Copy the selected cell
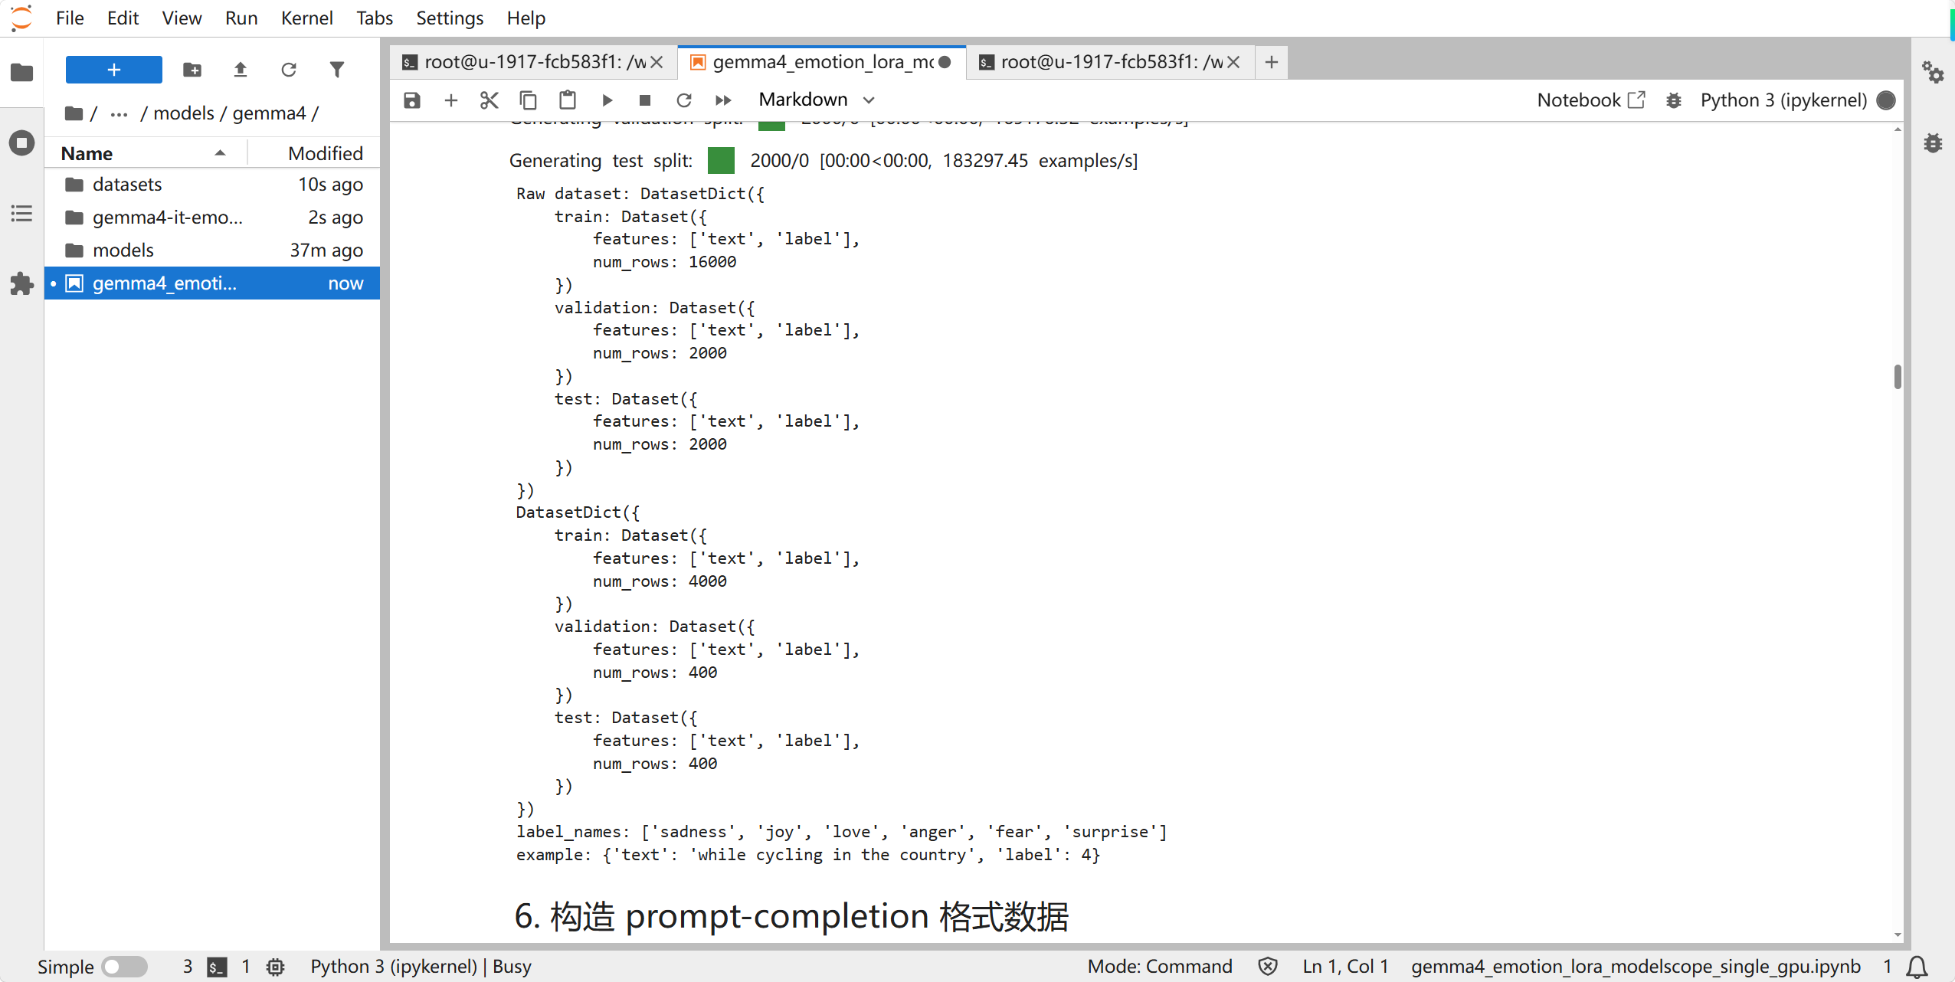This screenshot has width=1955, height=982. point(529,100)
